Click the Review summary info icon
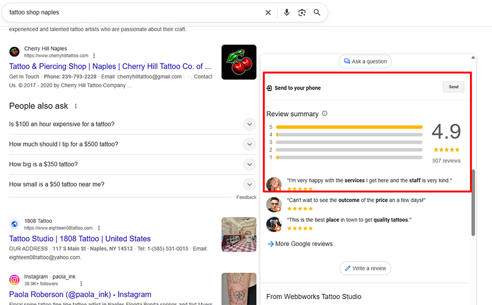 [324, 114]
